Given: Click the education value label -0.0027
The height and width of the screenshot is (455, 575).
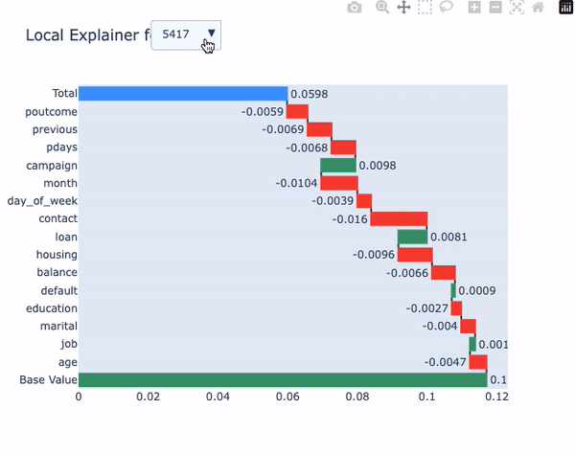Looking at the screenshot, I should pos(427,308).
